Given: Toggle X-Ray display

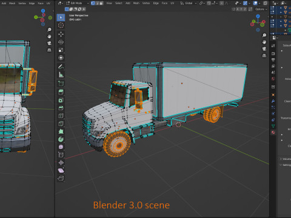Looking at the screenshot, I should pos(266,3).
